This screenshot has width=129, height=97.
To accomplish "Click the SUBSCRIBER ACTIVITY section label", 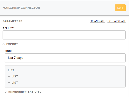I will (x=25, y=92).
